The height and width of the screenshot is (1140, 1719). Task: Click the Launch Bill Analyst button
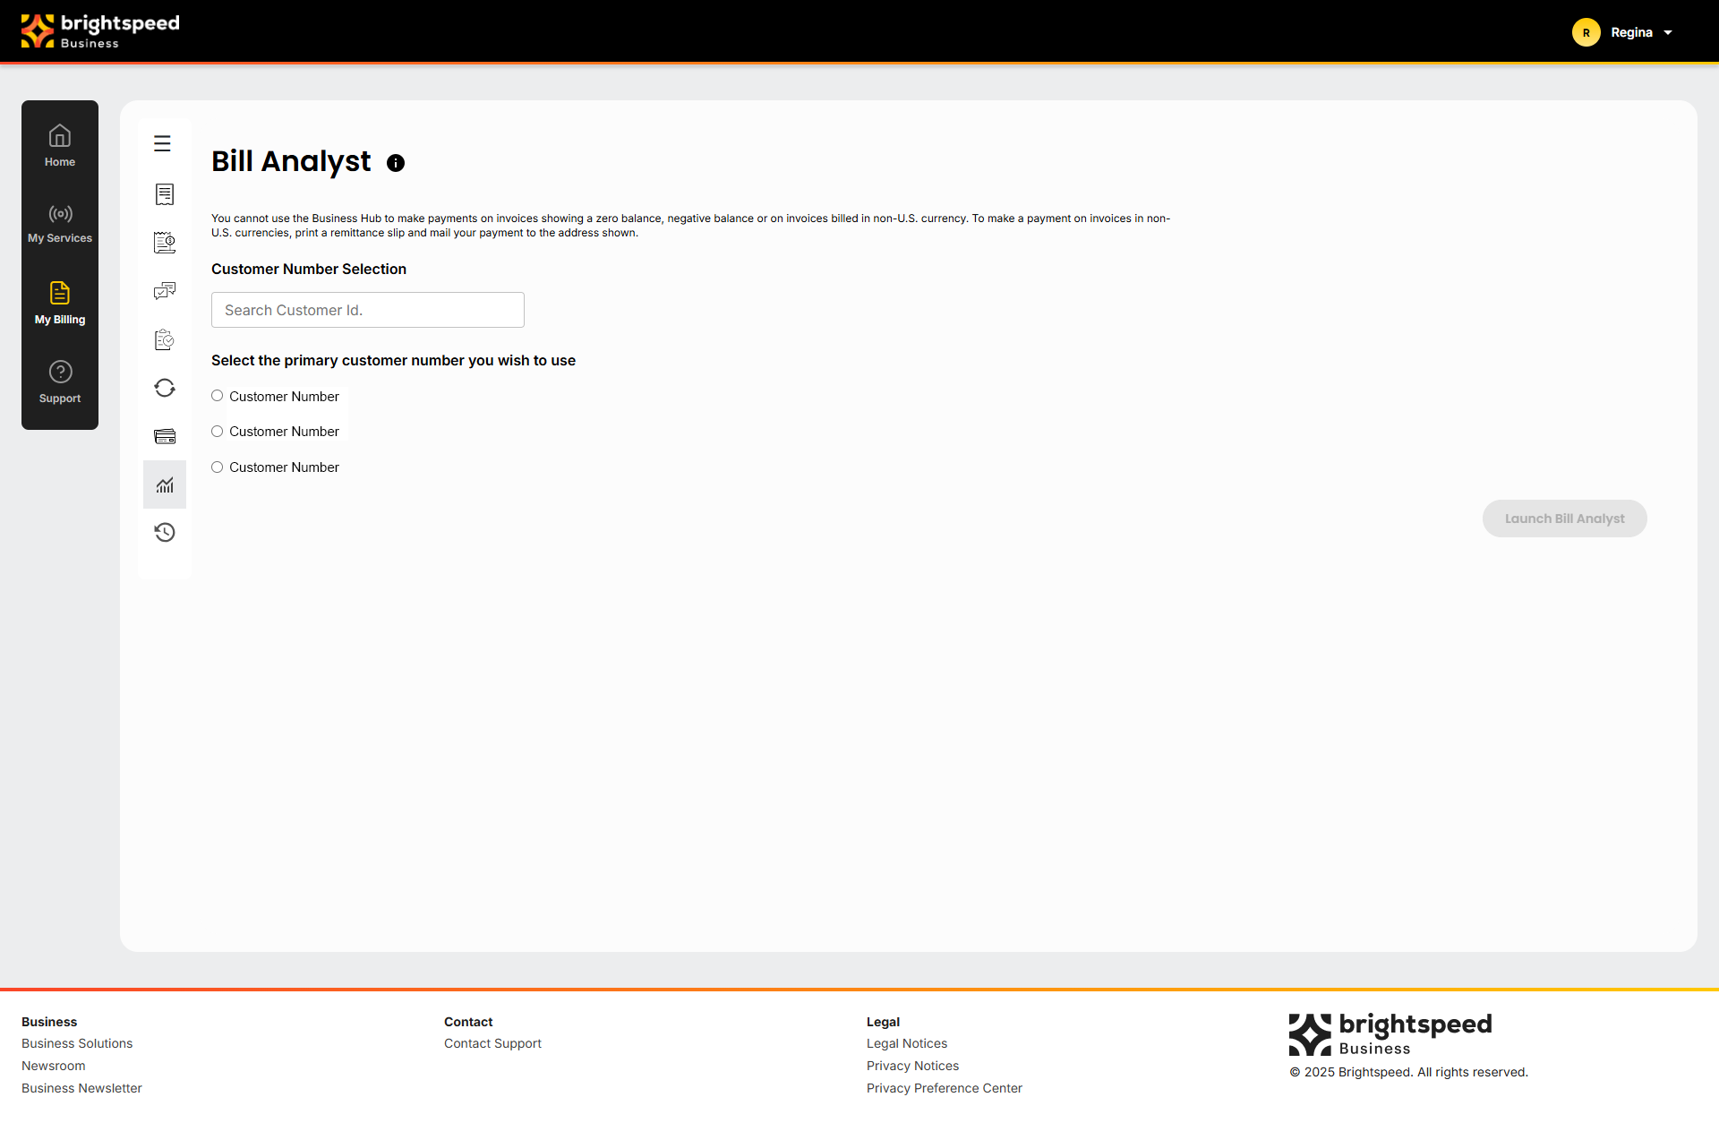point(1564,519)
